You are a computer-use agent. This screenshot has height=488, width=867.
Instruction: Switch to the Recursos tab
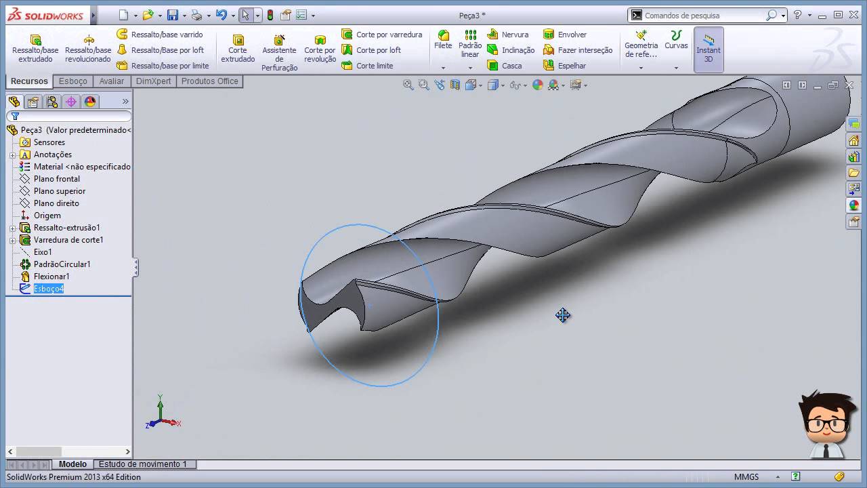point(29,81)
